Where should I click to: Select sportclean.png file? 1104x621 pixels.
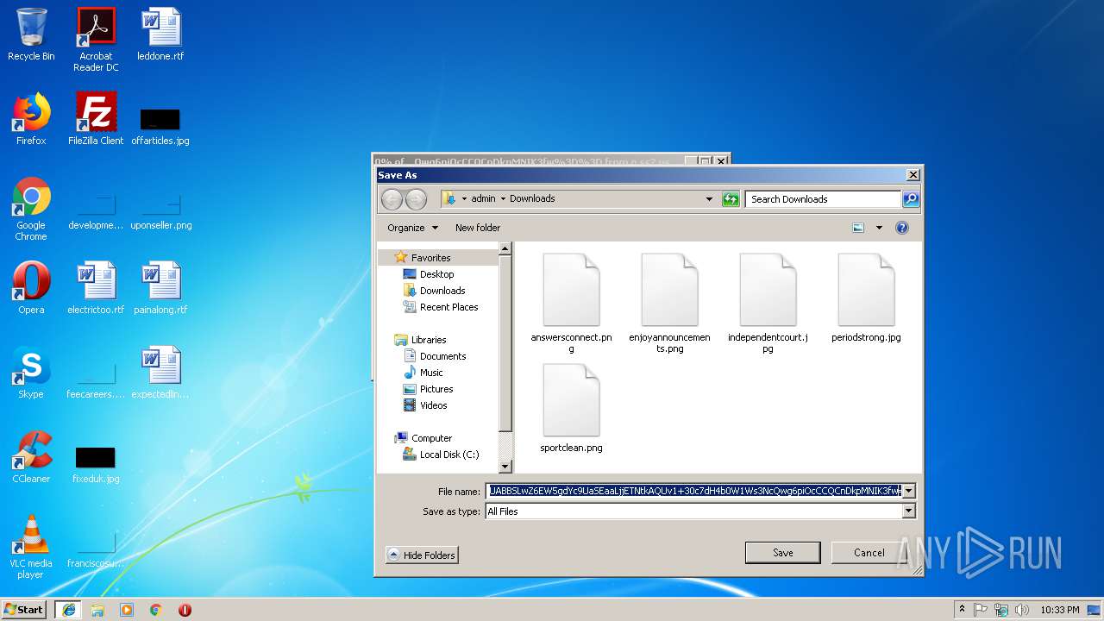click(571, 408)
